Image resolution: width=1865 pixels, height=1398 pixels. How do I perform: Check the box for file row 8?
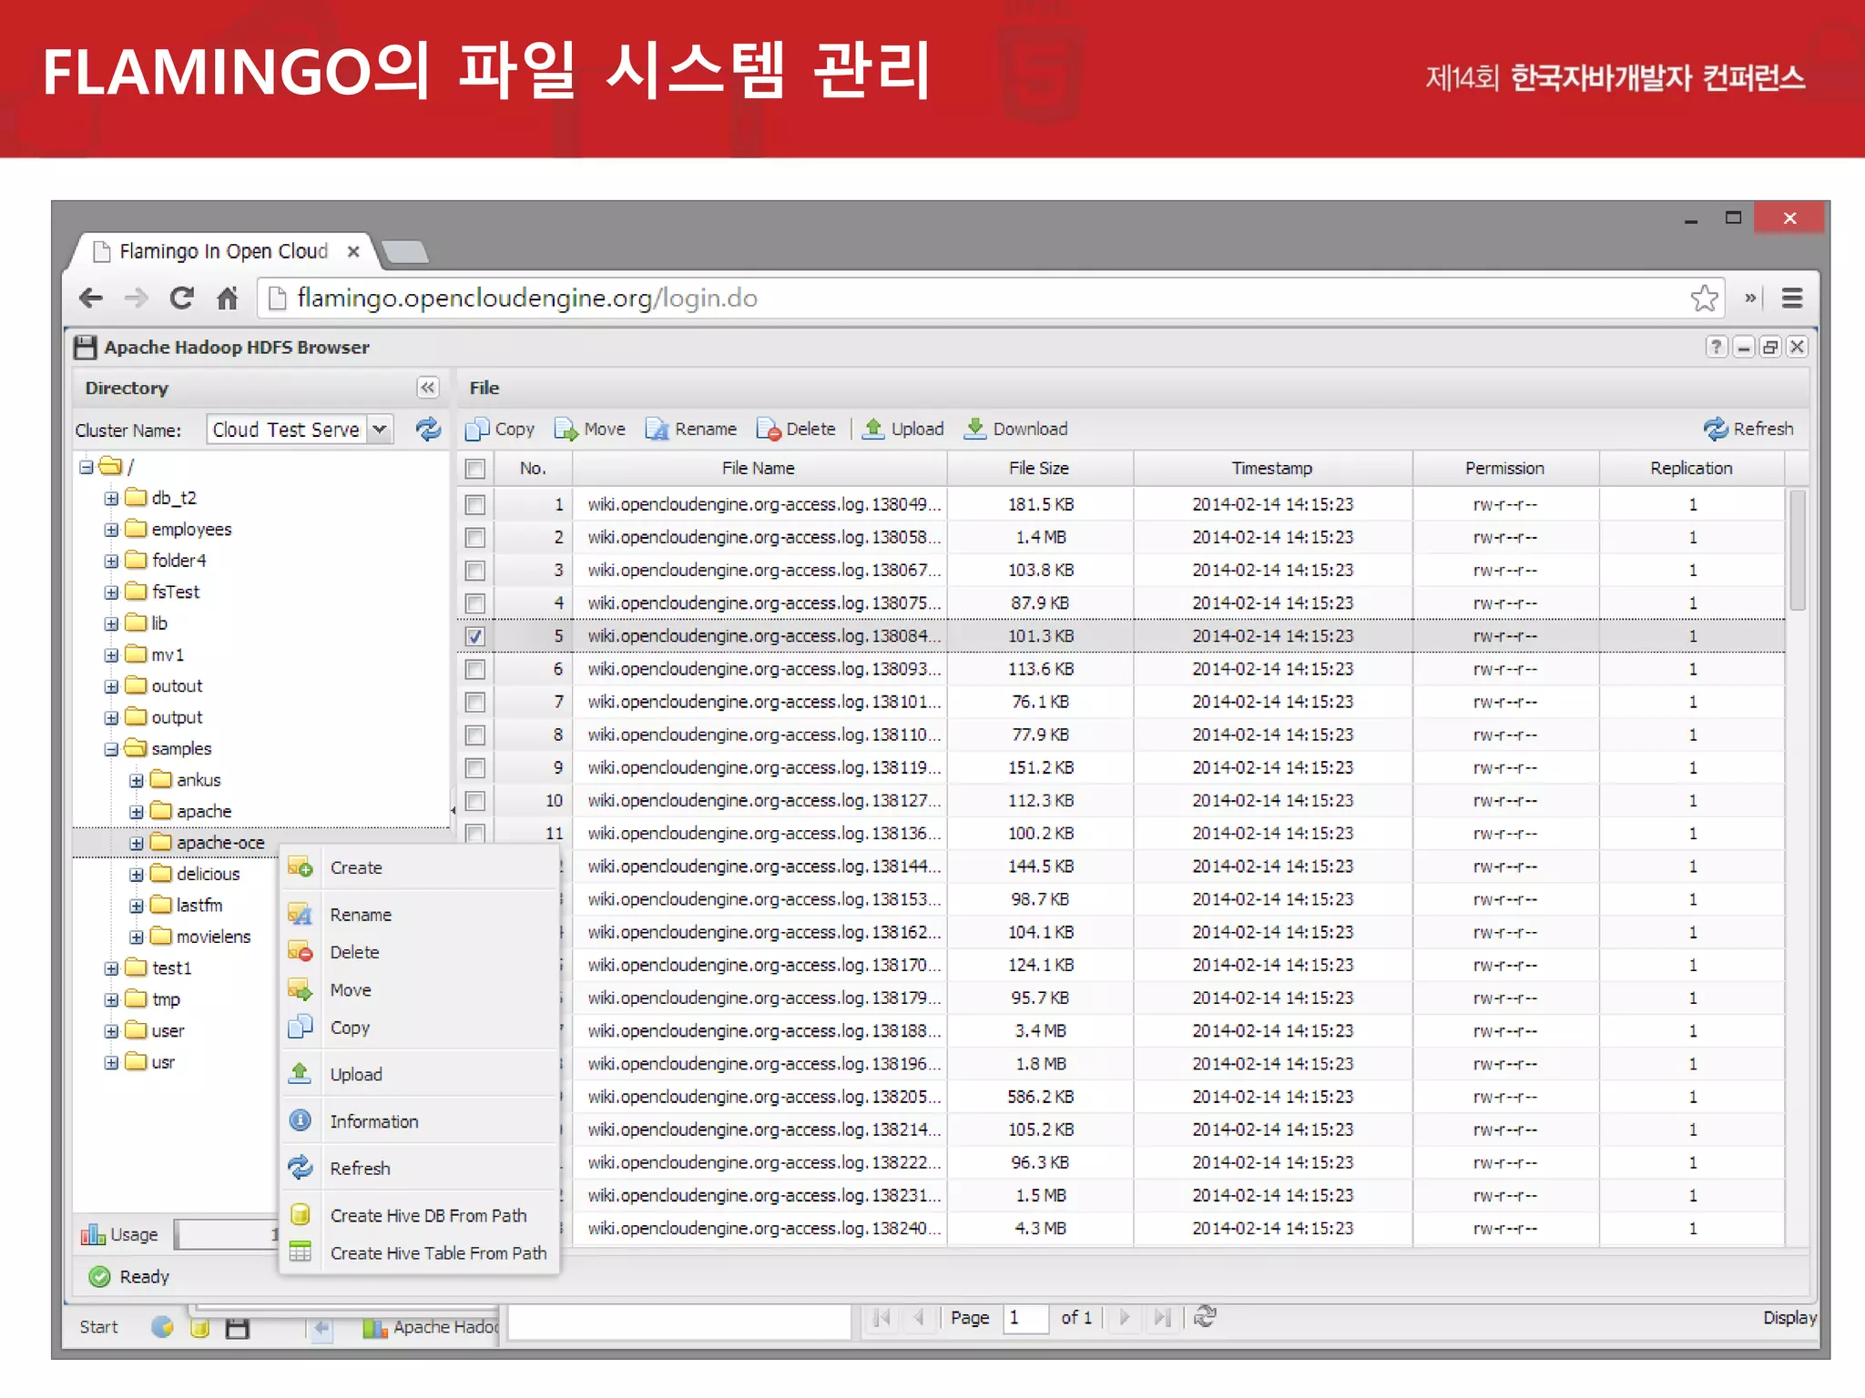[475, 734]
